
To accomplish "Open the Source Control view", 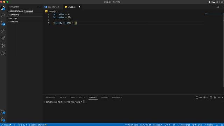I will [x=3, y=23].
